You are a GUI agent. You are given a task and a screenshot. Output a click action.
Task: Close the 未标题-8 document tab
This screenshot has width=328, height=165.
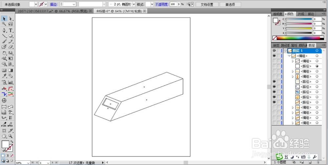point(144,11)
